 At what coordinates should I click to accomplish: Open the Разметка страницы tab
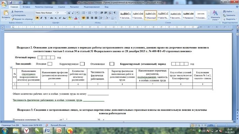pos(44,7)
